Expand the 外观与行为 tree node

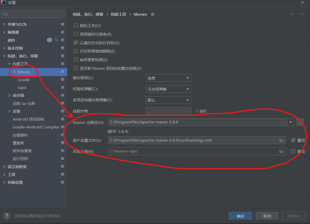(4, 25)
